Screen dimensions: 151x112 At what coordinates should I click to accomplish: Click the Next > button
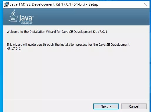(106, 106)
